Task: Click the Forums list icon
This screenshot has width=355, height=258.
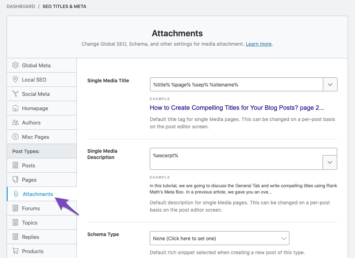Action: [15, 208]
